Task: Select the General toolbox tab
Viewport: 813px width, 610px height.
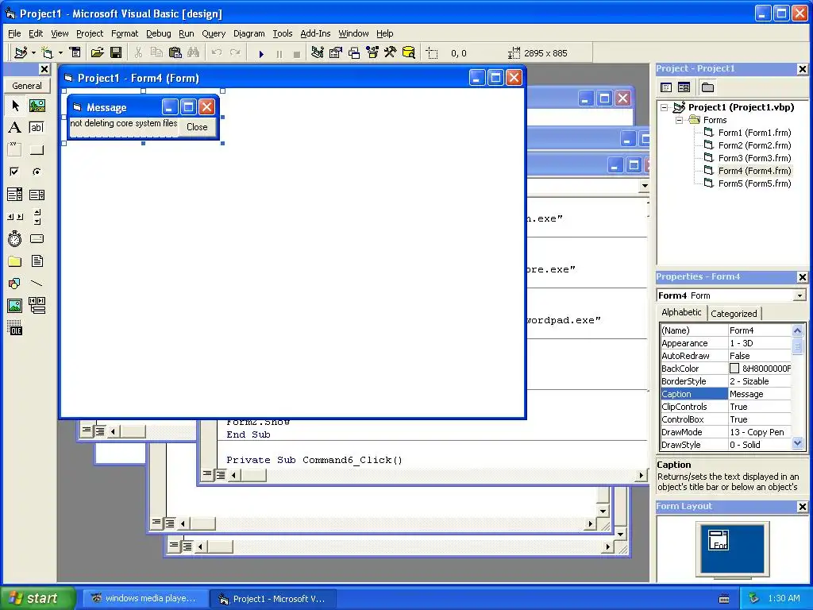Action: (27, 86)
